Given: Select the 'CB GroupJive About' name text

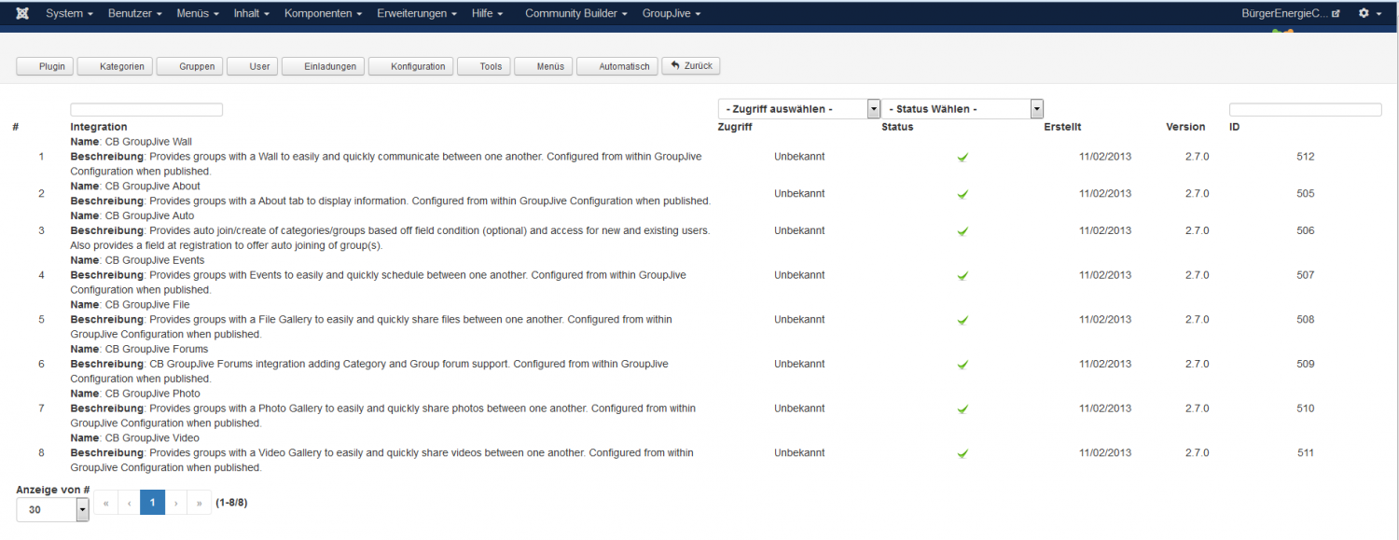Looking at the screenshot, I should (152, 187).
